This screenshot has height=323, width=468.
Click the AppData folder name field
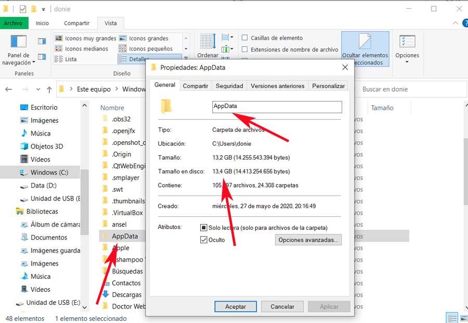[277, 107]
